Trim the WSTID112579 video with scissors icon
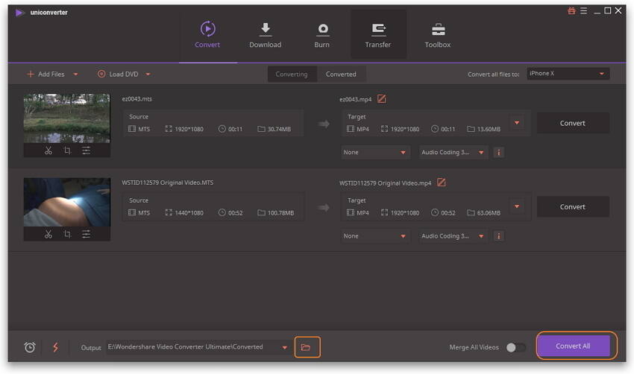Viewport: 634px width, 374px height. pos(48,234)
